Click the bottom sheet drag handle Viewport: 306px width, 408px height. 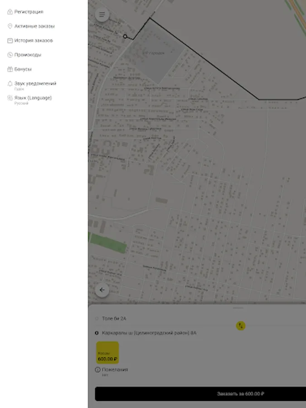(x=238, y=308)
